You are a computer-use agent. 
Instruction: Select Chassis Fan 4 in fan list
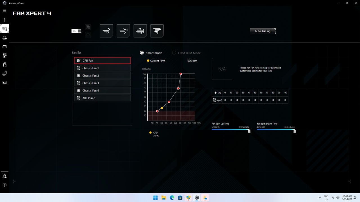pyautogui.click(x=102, y=90)
